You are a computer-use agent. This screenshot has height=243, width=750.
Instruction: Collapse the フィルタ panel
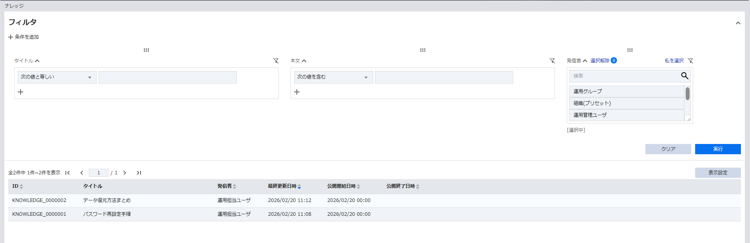point(738,23)
